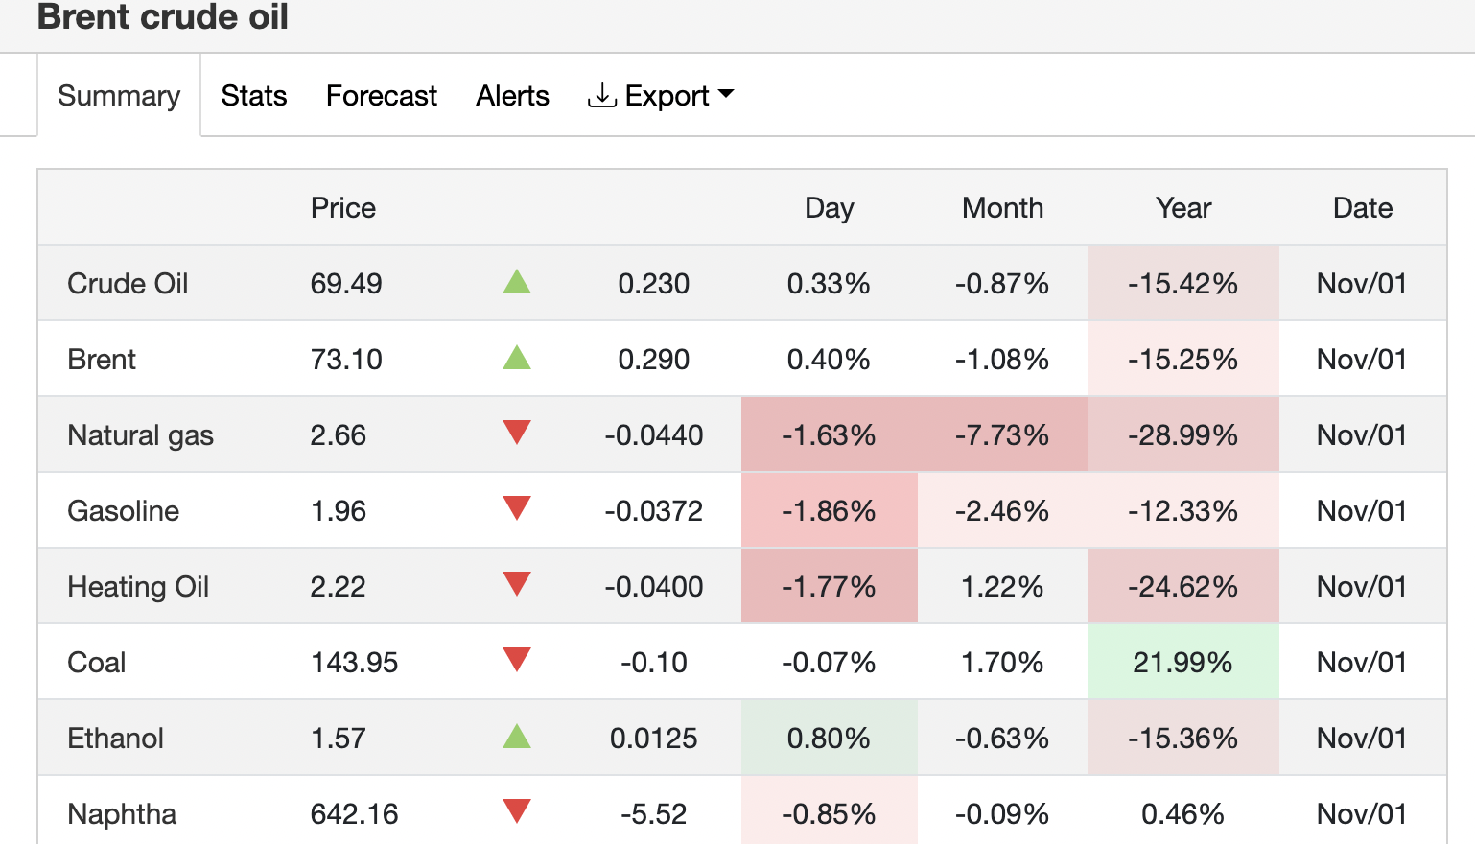Click the Month column header
Viewport: 1475px width, 844px height.
(x=1003, y=208)
